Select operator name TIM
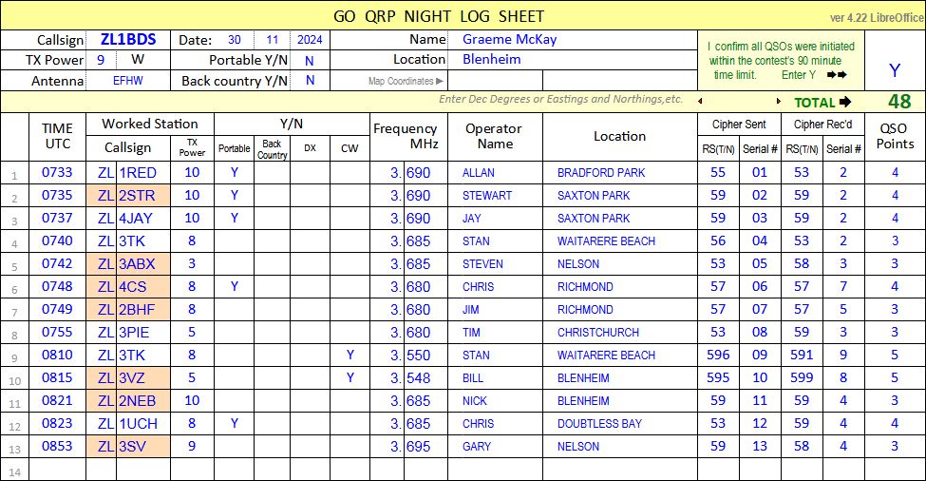This screenshot has height=481, width=926. point(471,333)
